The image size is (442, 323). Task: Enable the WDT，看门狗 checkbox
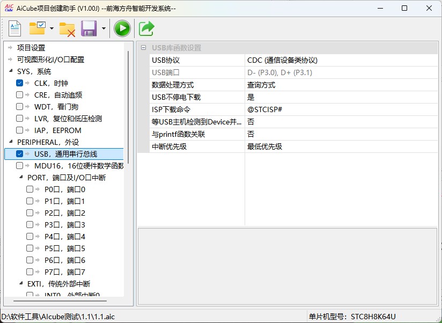(x=19, y=107)
